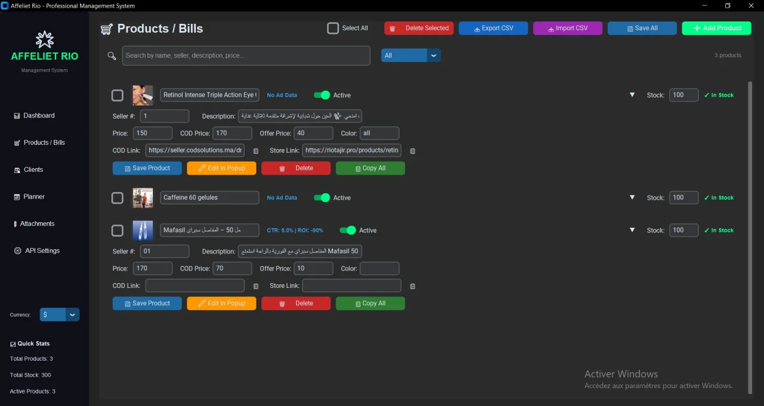Copy the Mafasil product store link
764x406 pixels.
pos(412,287)
